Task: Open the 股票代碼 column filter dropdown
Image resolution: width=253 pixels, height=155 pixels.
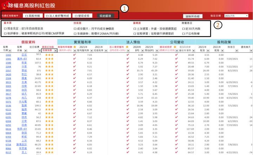Action: (x=10, y=51)
